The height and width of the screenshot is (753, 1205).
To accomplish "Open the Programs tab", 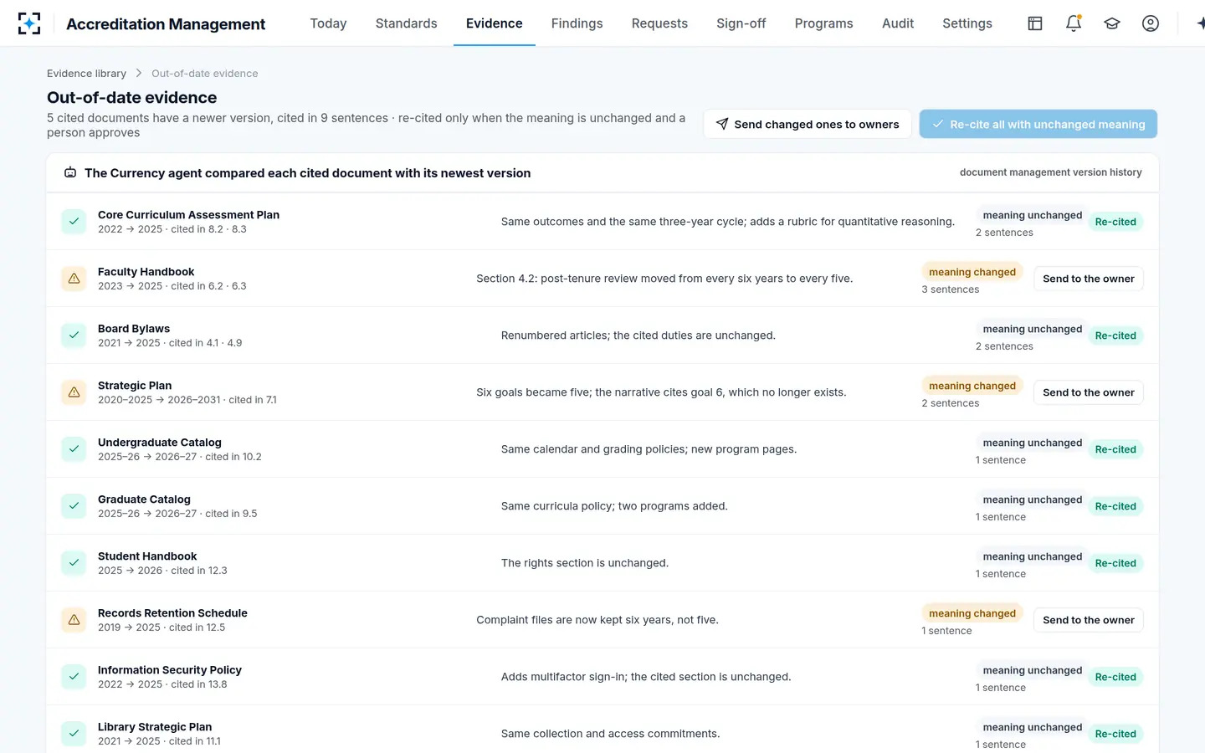I will pyautogui.click(x=823, y=23).
